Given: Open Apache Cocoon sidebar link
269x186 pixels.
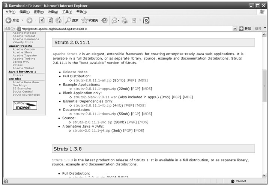Looking at the screenshot, I should 24,49.
